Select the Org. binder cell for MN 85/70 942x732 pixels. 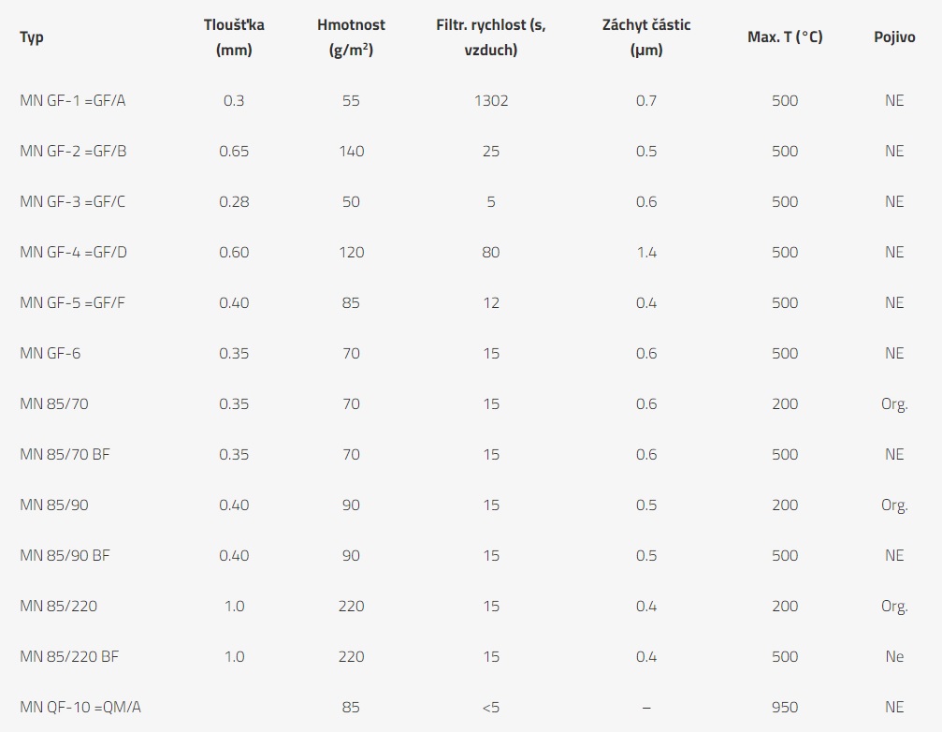click(894, 403)
